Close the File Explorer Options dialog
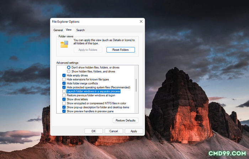This screenshot has height=159, width=249. 141,22
